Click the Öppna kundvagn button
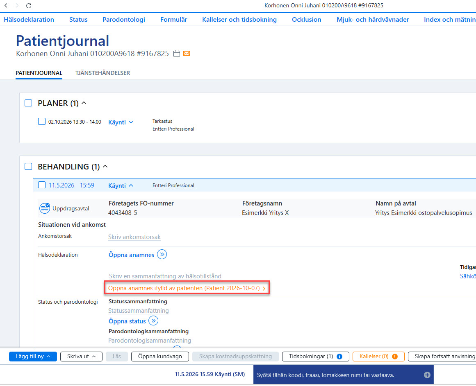The width and height of the screenshot is (476, 386). (x=160, y=357)
